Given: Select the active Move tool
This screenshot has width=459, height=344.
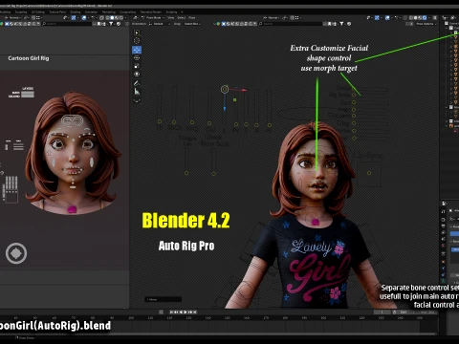Looking at the screenshot, I should click(137, 50).
